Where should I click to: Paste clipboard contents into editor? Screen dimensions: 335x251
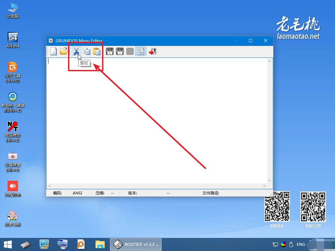97,51
